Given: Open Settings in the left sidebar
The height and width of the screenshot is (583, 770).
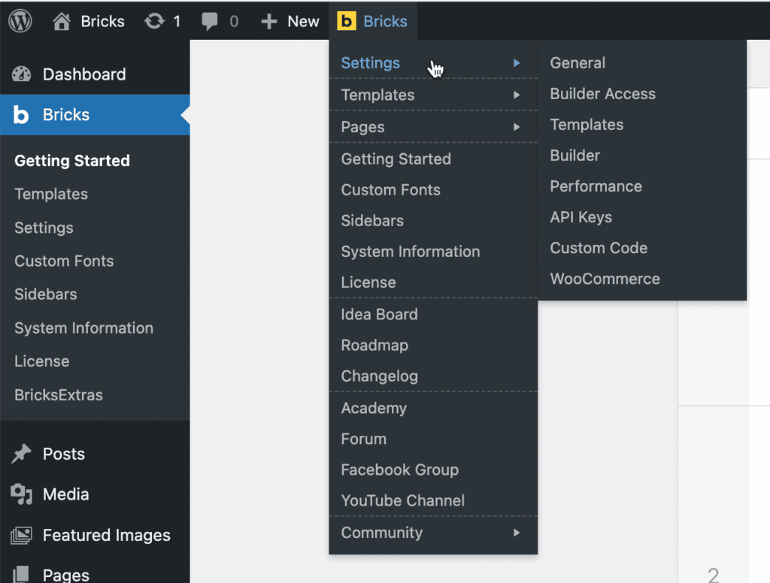Looking at the screenshot, I should [x=44, y=228].
